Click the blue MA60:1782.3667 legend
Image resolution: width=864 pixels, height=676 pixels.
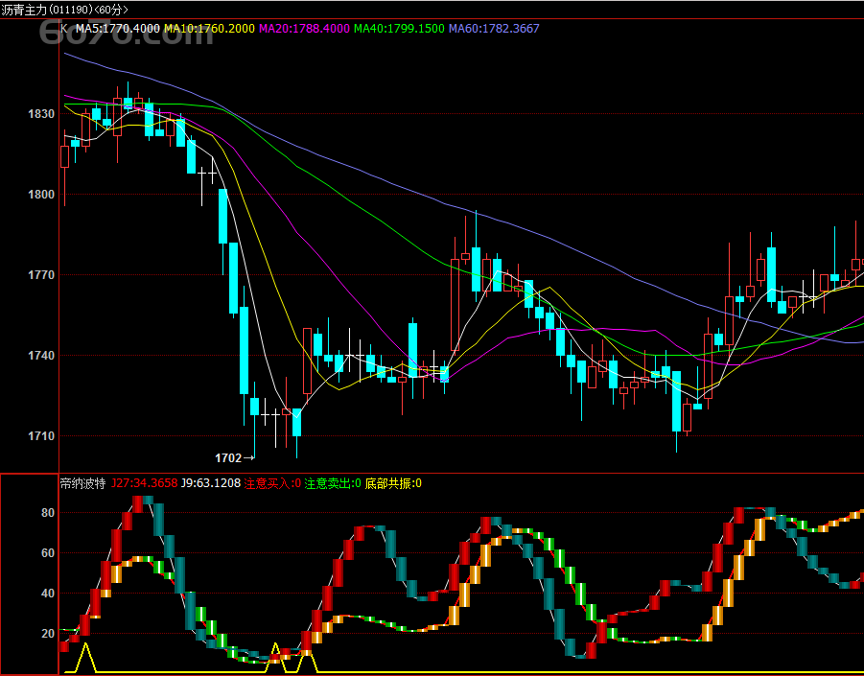click(x=494, y=29)
